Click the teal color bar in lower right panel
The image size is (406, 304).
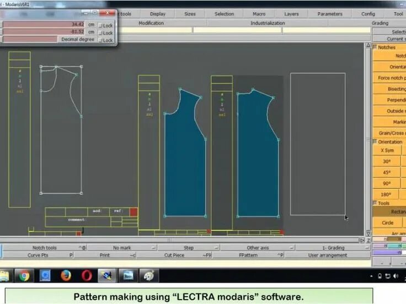pyautogui.click(x=393, y=246)
